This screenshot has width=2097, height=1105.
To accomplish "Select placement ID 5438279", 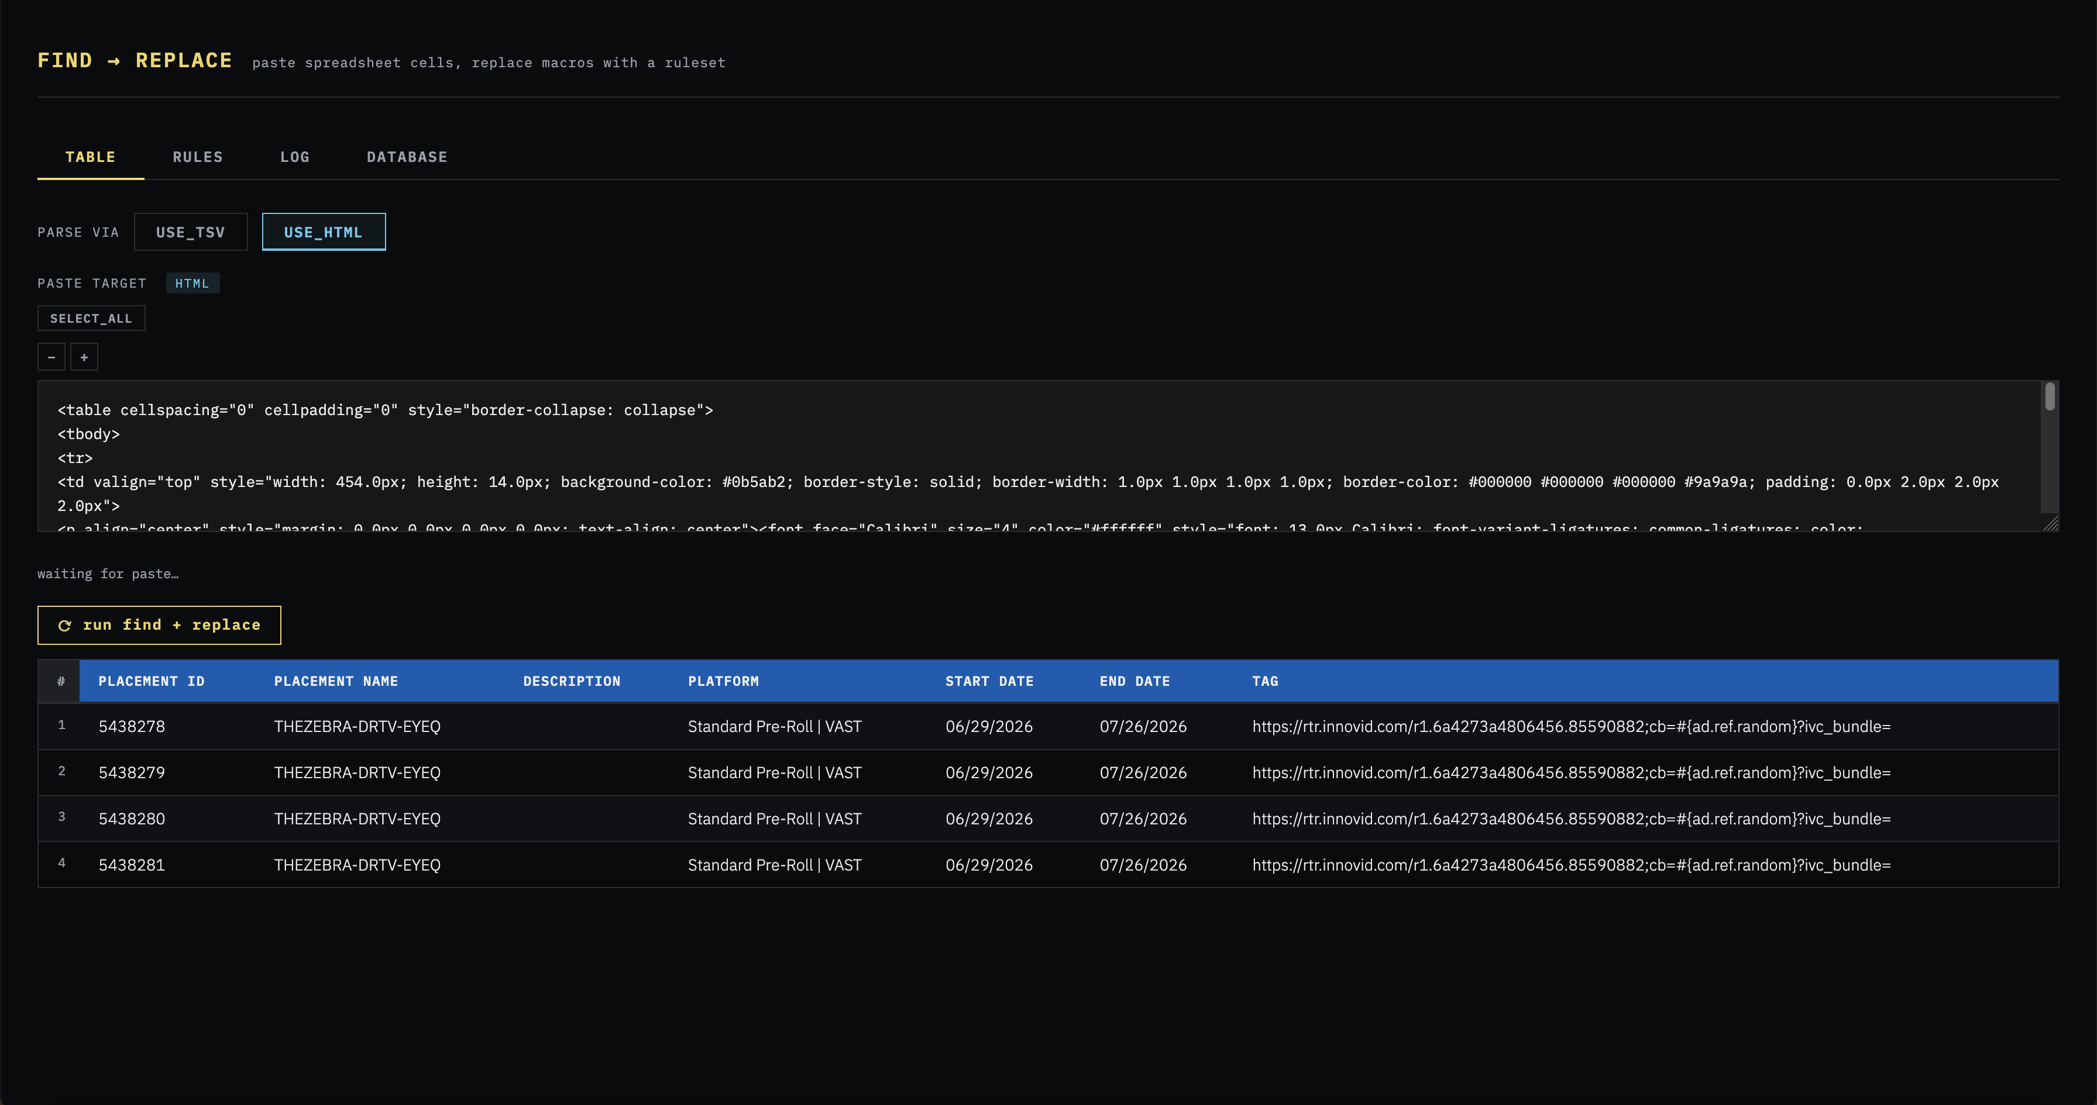I will click(132, 773).
